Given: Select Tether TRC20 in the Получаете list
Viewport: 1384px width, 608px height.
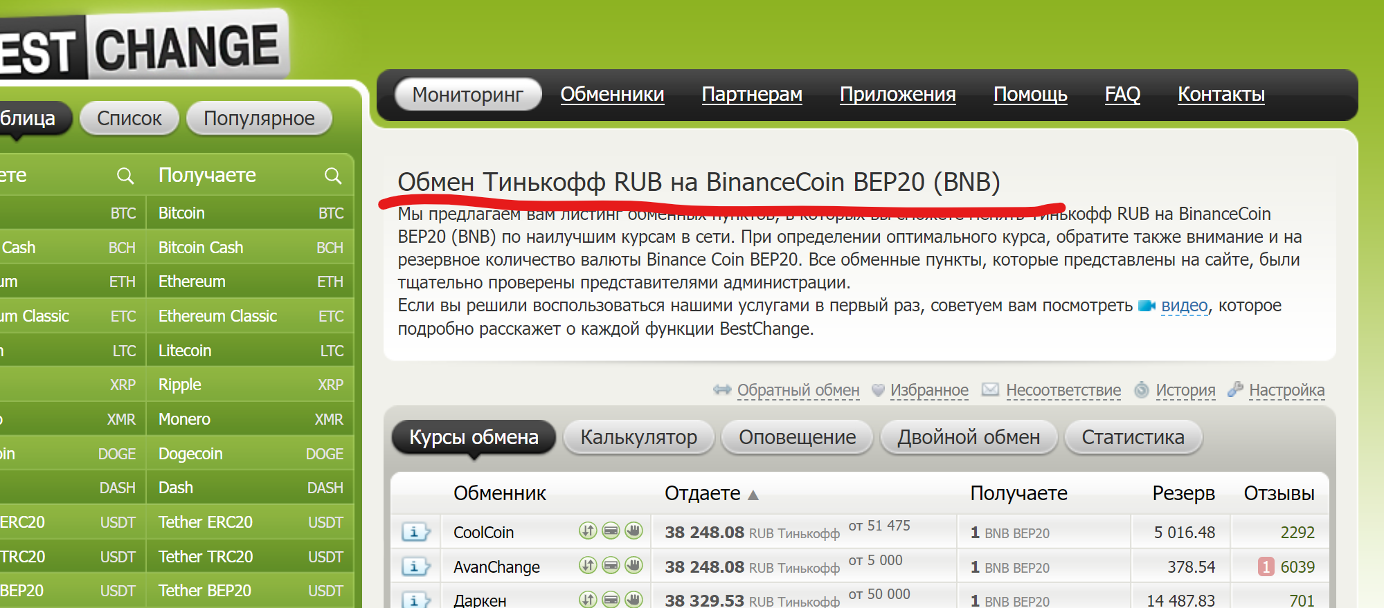Looking at the screenshot, I should [x=250, y=557].
